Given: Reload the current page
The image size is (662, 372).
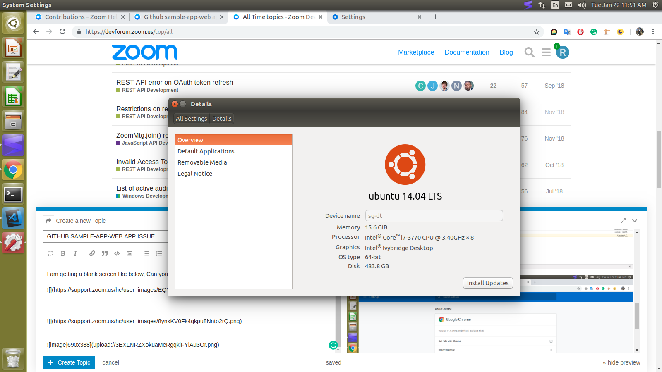Looking at the screenshot, I should (x=62, y=31).
